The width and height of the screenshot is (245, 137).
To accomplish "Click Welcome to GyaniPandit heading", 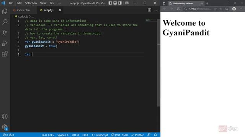I will pos(186,28).
